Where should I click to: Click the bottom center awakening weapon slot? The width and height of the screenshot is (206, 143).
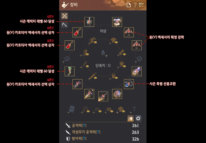tap(103, 96)
